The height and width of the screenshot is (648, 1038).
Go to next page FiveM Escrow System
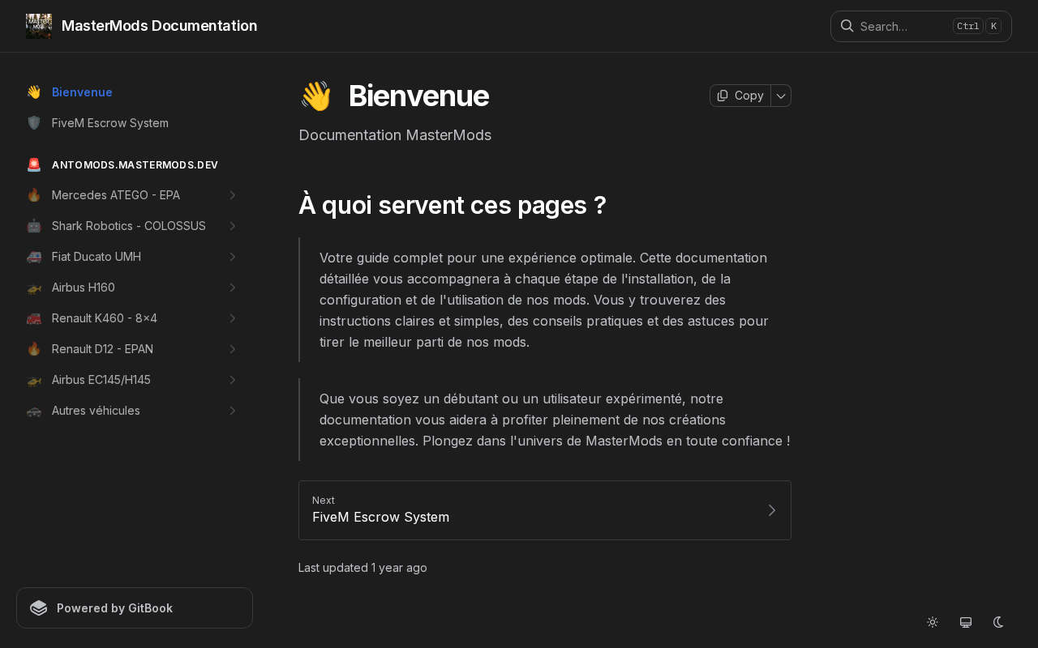[x=544, y=510]
